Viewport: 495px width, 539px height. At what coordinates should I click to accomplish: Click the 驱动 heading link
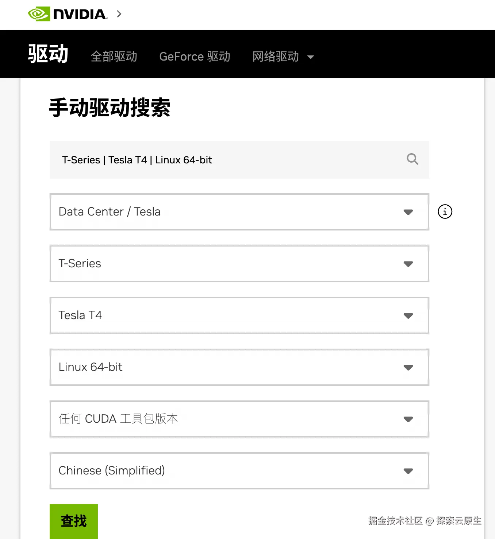coord(47,54)
